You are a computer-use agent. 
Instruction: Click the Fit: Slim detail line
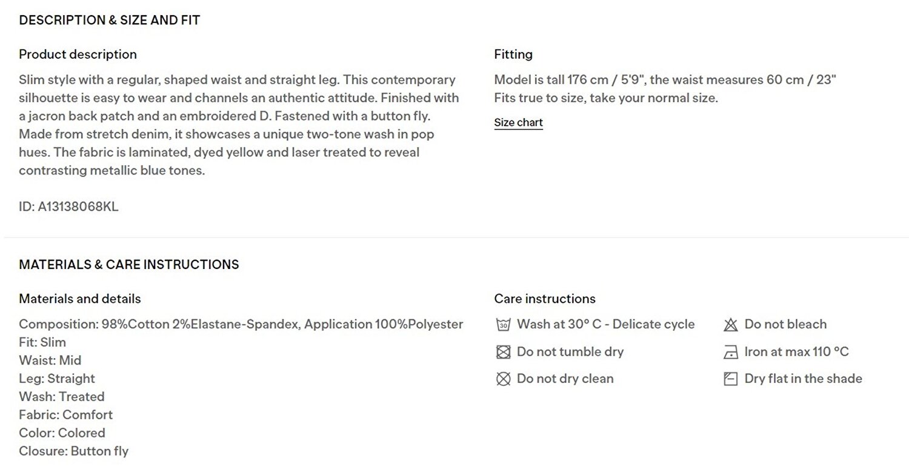[42, 342]
